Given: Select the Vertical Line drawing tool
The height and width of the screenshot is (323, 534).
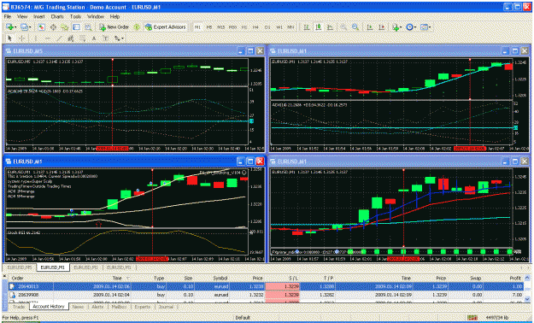Looking at the screenshot, I should tap(35, 38).
